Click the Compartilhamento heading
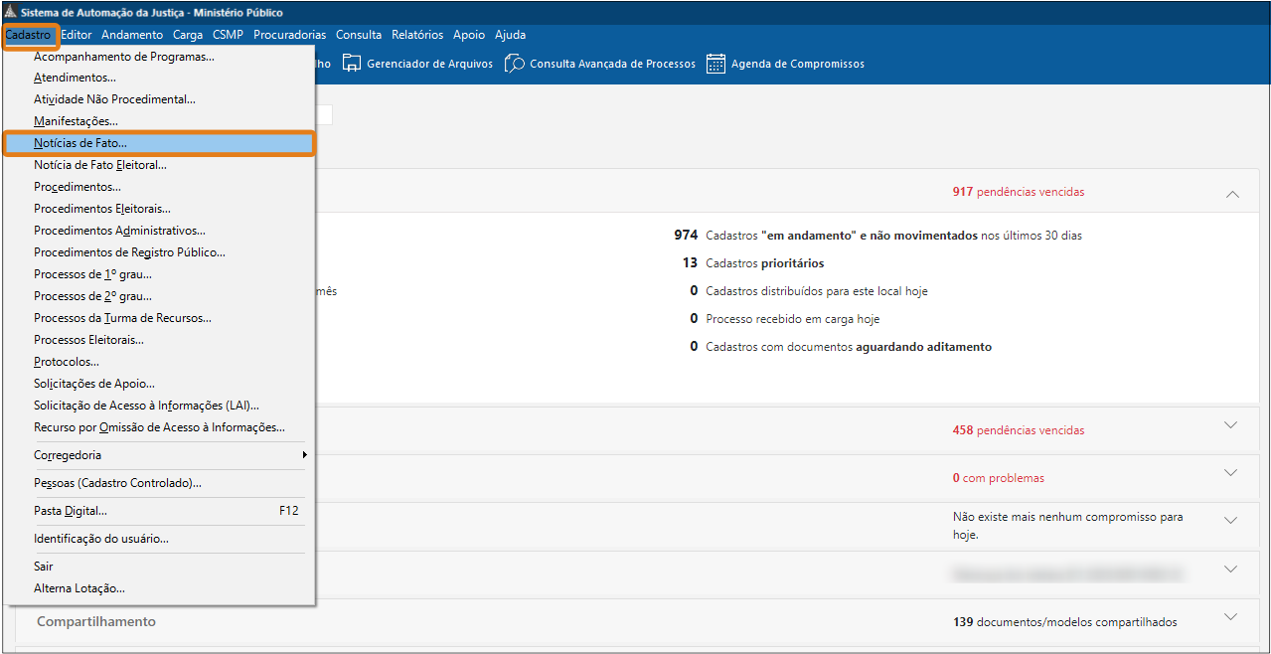The image size is (1271, 654). 96,621
